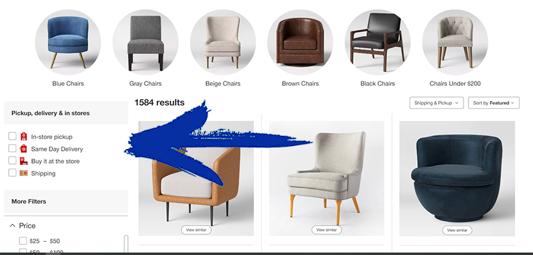Open the Black Chairs category image
The height and width of the screenshot is (255, 533).
[x=377, y=42]
